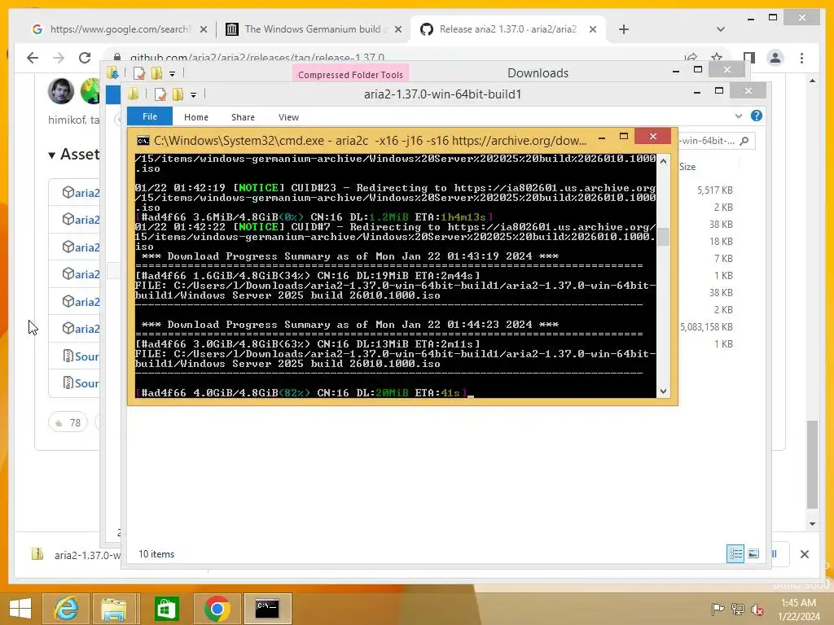Screen dimensions: 834x625
Task: Open Chrome three-dot menu
Action: click(x=801, y=58)
